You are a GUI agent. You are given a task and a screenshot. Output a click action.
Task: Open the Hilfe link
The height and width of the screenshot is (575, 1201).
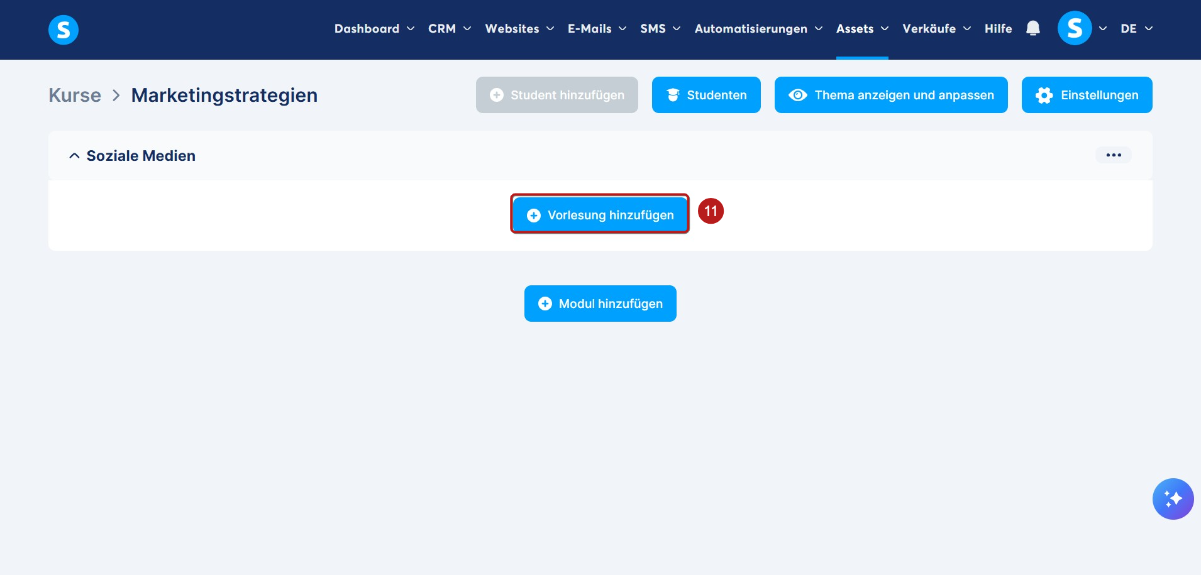coord(998,29)
